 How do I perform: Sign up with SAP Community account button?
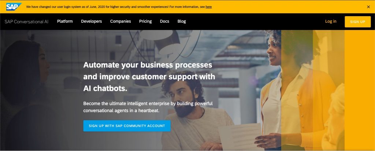click(x=127, y=126)
